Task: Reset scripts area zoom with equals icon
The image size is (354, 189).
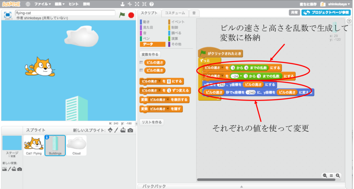Action: [331, 176]
